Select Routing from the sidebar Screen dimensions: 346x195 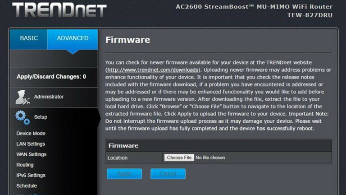[25, 165]
